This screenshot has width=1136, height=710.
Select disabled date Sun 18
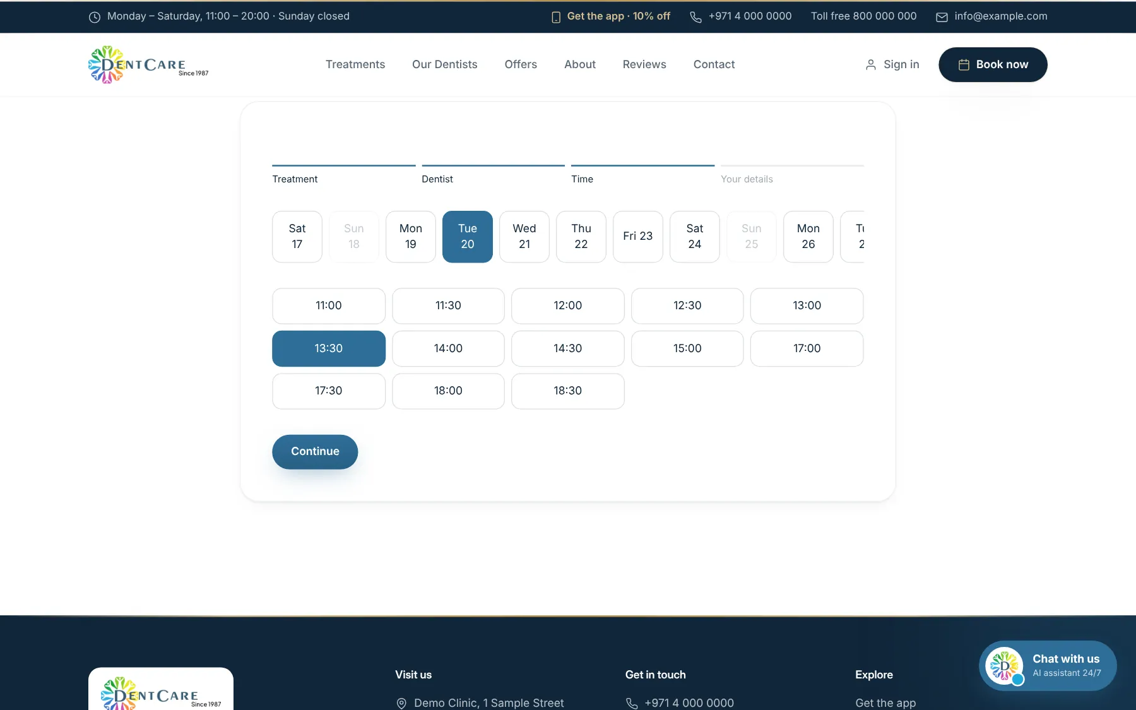(354, 237)
